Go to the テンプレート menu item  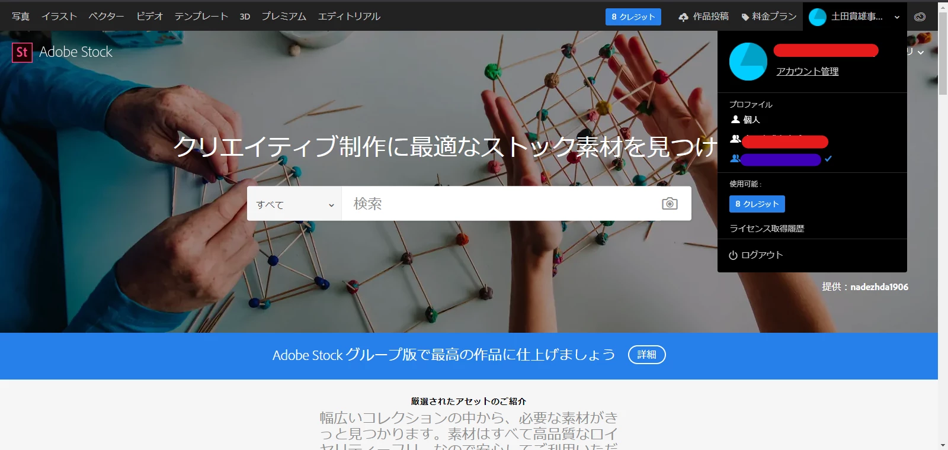tap(201, 17)
